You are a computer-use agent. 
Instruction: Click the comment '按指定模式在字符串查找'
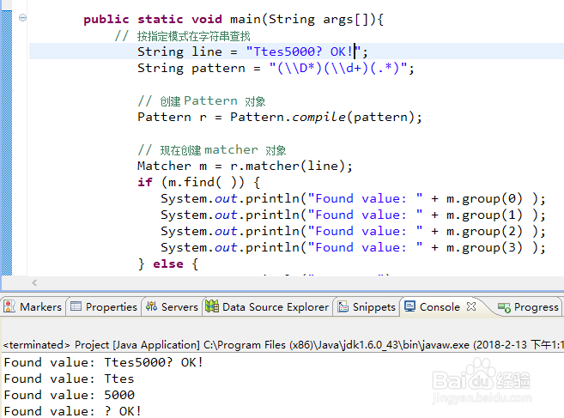(x=183, y=36)
